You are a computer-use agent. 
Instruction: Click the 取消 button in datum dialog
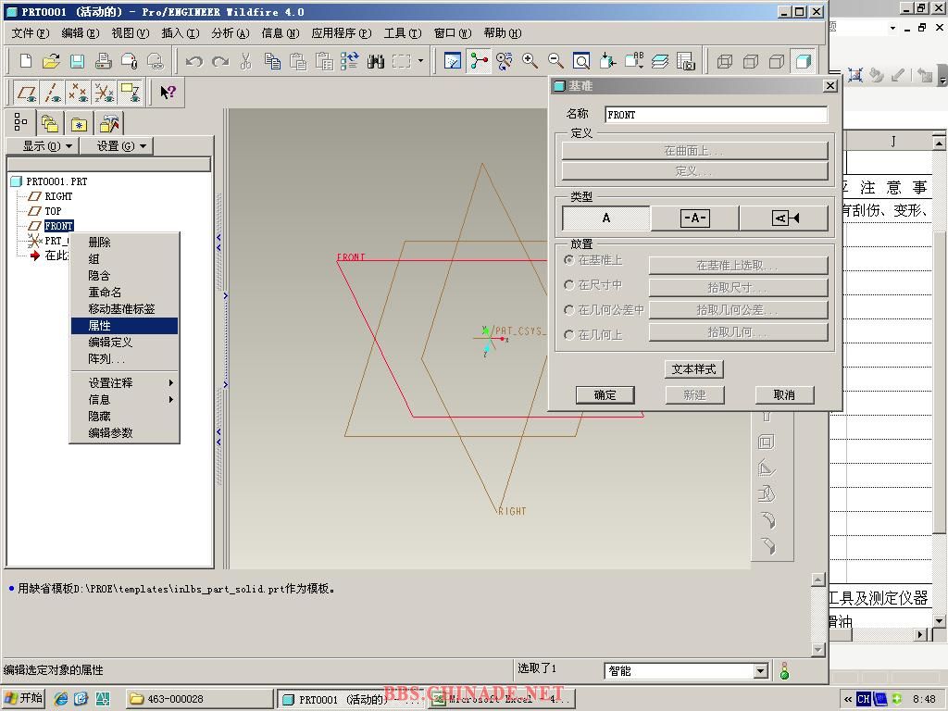pyautogui.click(x=785, y=395)
